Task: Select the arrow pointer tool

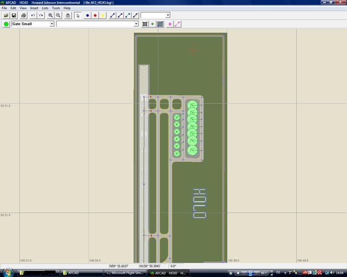Action: 78,16
